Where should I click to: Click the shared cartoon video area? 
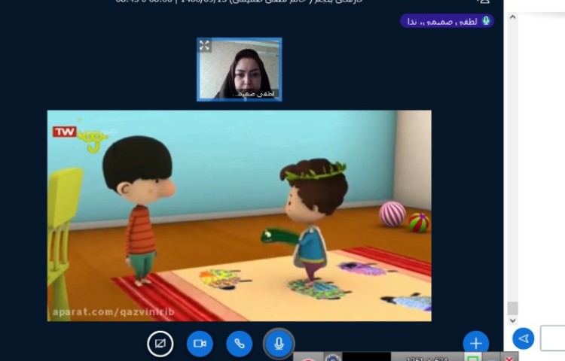click(240, 215)
